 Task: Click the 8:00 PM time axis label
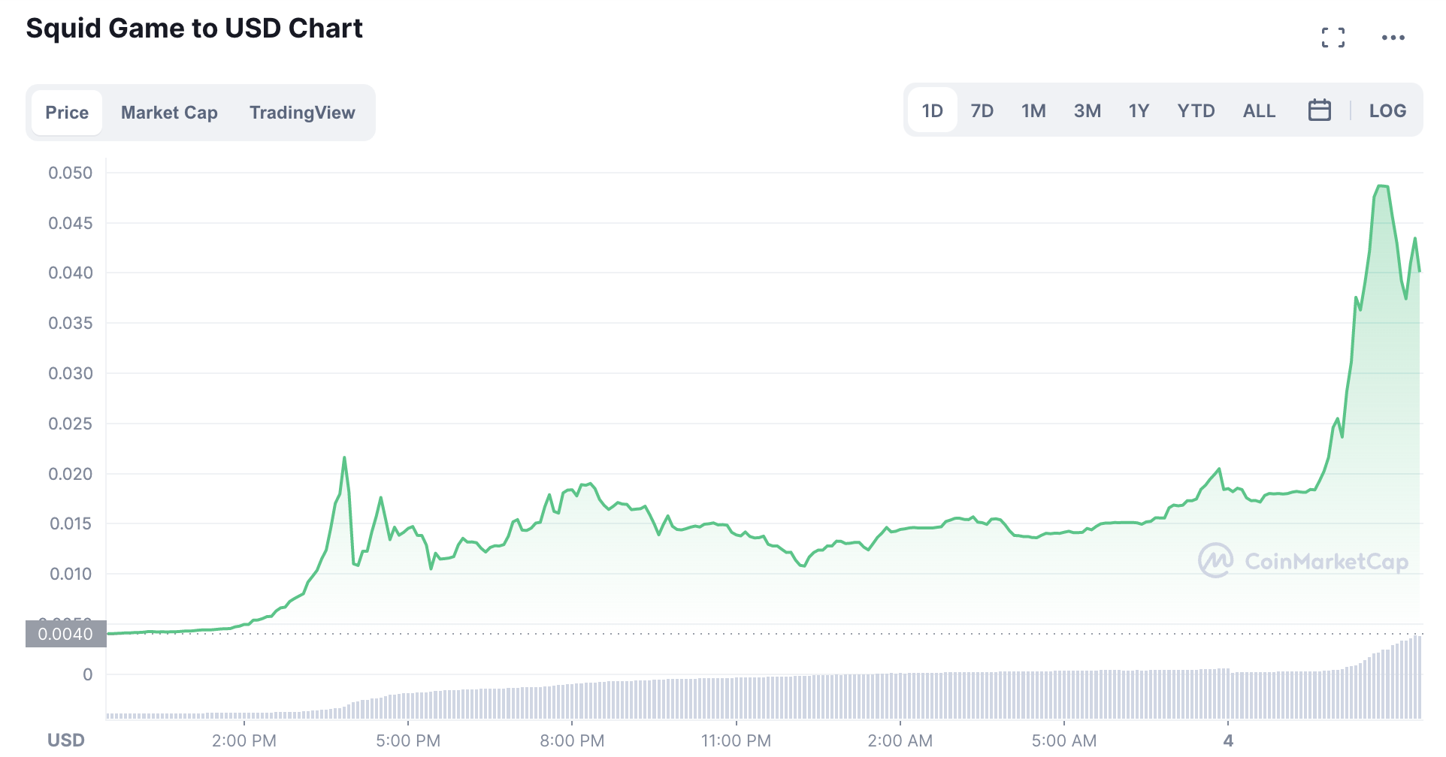pyautogui.click(x=572, y=740)
